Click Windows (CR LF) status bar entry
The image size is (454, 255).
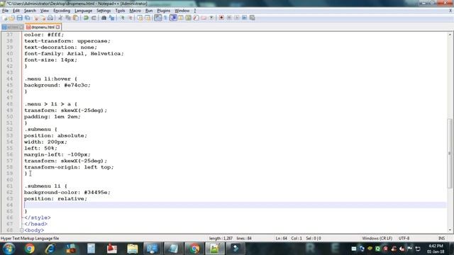pyautogui.click(x=377, y=239)
